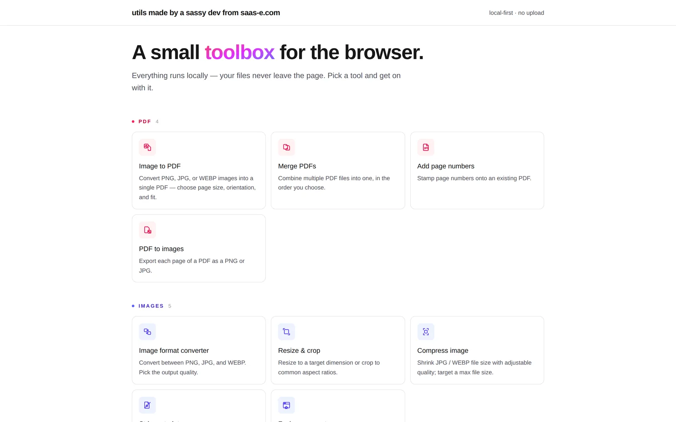
Task: Click the Image format converter icon
Action: pos(147,332)
